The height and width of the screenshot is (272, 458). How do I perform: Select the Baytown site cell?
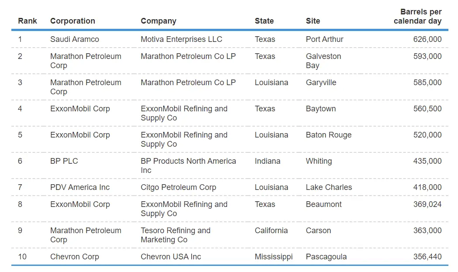tap(320, 109)
